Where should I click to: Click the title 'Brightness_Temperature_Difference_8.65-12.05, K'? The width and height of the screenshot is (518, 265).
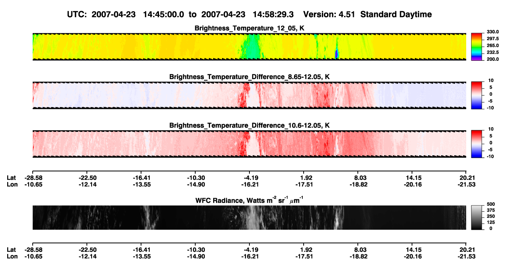click(249, 77)
